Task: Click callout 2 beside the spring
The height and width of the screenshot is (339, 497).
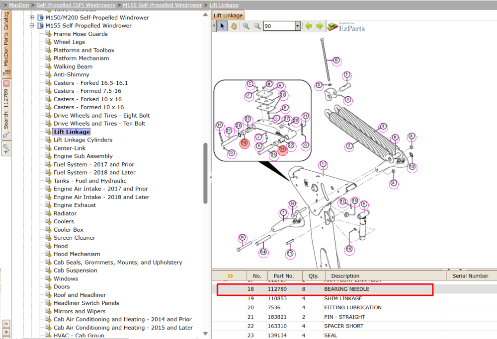Action: pos(349,146)
